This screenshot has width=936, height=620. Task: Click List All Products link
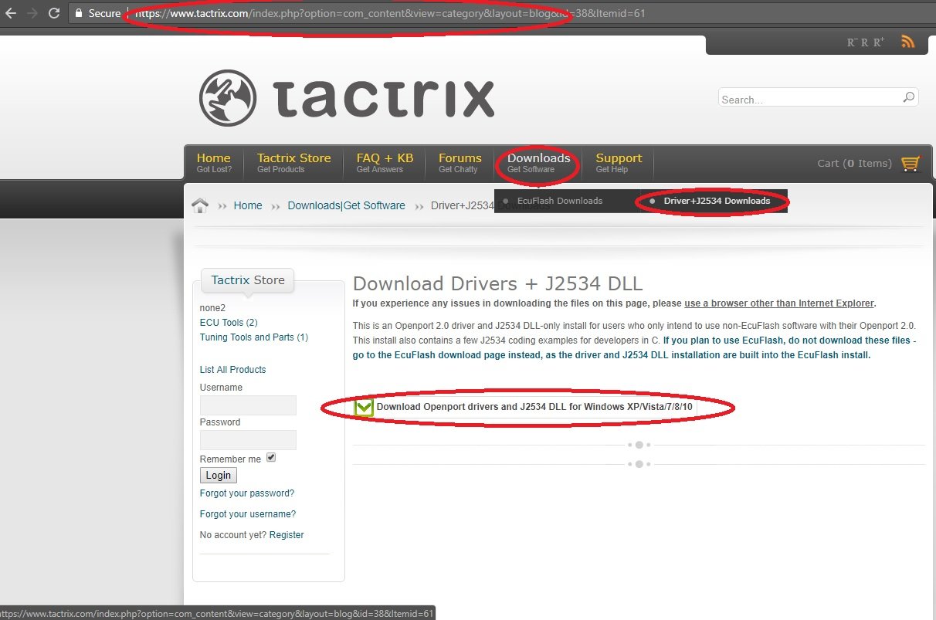coord(232,370)
